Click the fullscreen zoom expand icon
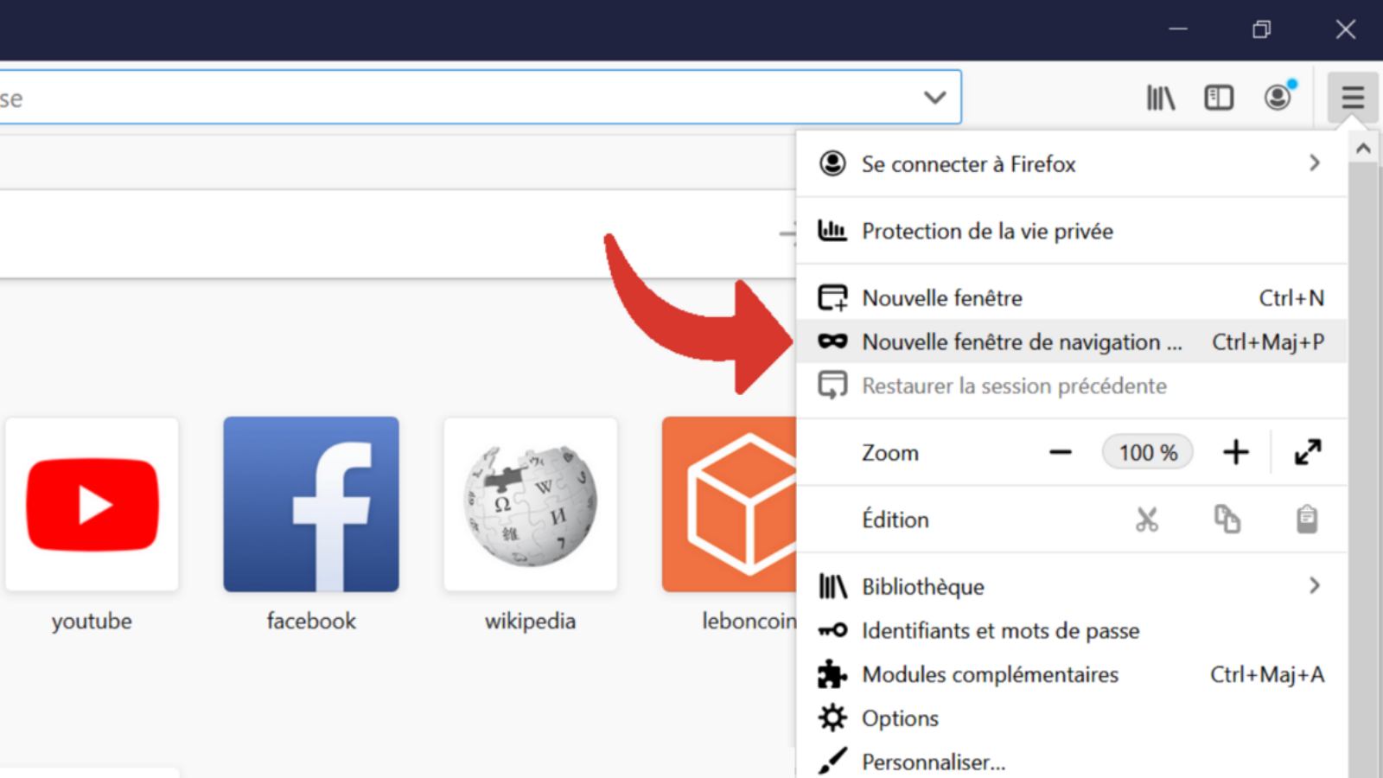The width and height of the screenshot is (1383, 778). pyautogui.click(x=1308, y=451)
